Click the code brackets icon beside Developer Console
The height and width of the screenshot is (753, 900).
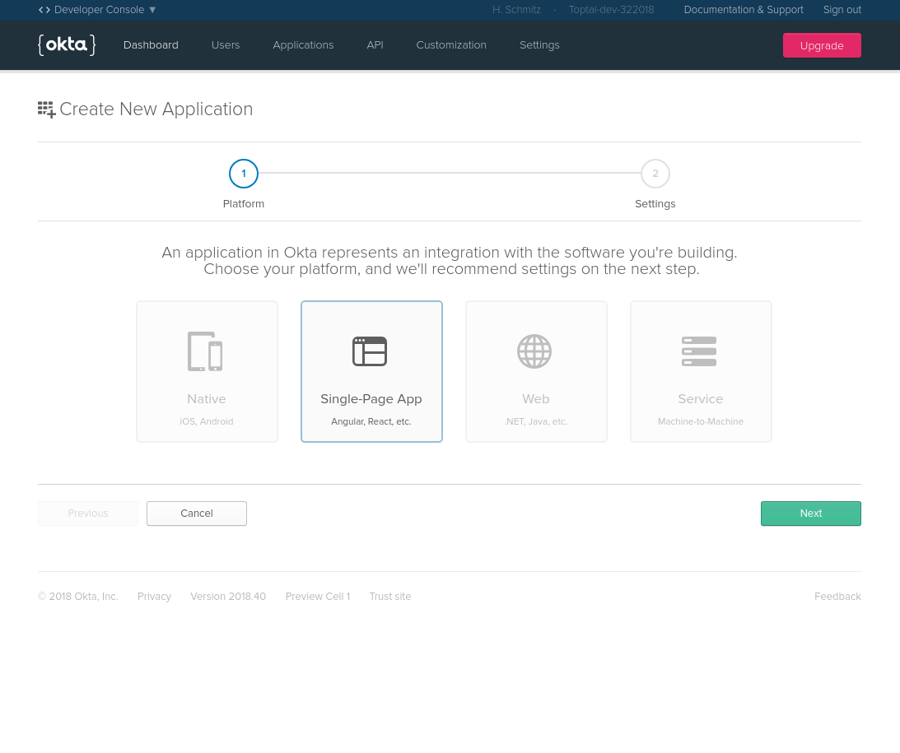44,10
